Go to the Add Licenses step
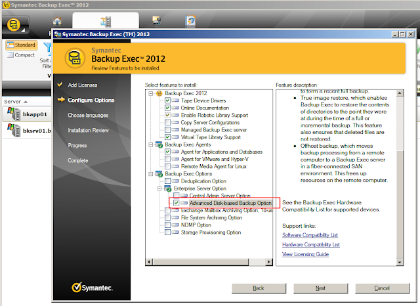This screenshot has width=420, height=306. (83, 85)
